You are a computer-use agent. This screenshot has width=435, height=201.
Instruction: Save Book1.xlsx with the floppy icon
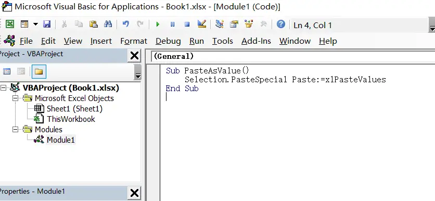click(x=47, y=24)
